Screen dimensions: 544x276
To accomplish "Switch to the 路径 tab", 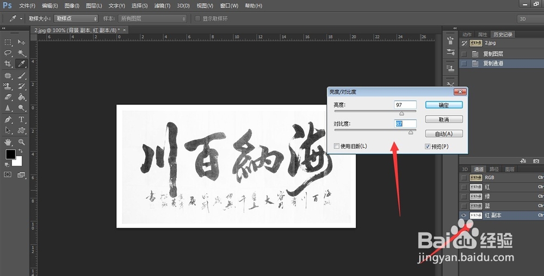I will (494, 170).
